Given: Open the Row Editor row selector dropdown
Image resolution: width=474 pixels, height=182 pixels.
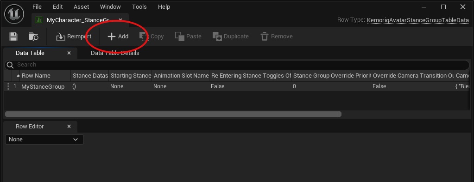Looking at the screenshot, I should 44,140.
